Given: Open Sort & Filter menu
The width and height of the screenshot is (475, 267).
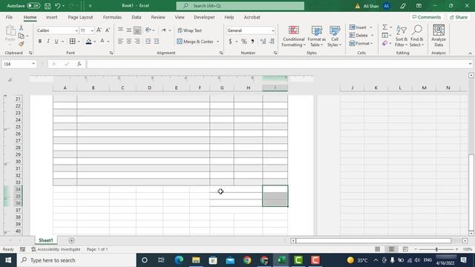Looking at the screenshot, I should (x=402, y=36).
